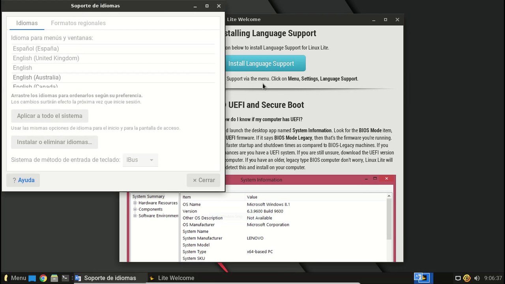Maximize the Lite Welcome window

385,19
